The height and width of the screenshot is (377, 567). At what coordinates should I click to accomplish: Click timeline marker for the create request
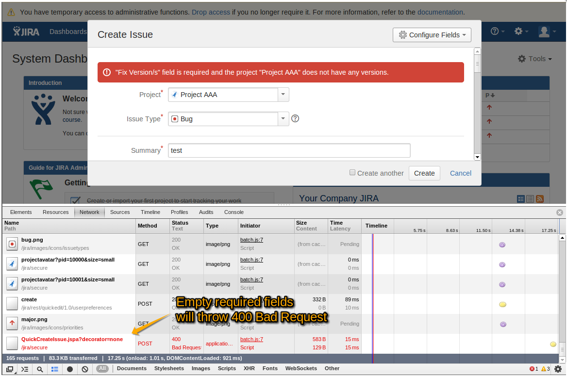502,304
